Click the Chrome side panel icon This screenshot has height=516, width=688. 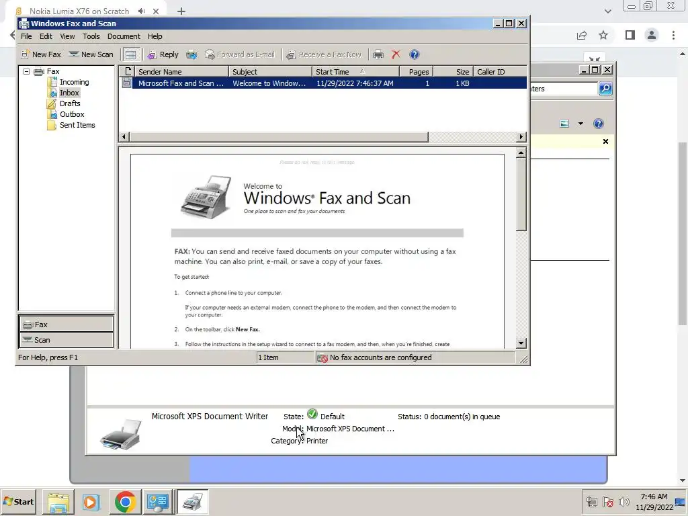[630, 35]
